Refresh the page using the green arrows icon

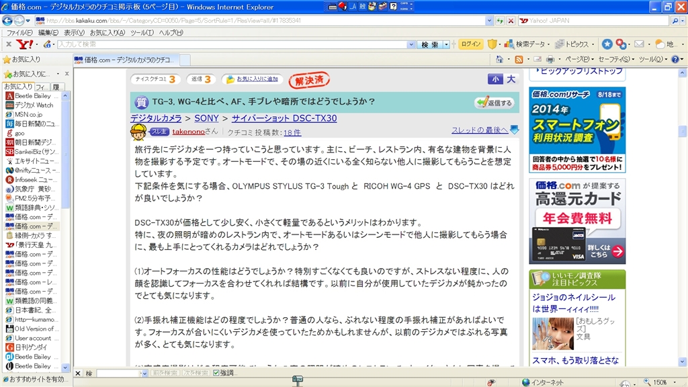pos(500,21)
